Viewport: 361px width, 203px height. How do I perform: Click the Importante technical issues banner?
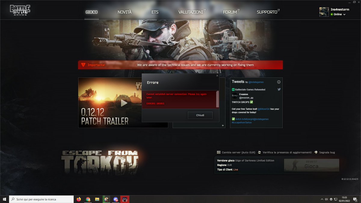[x=180, y=65]
